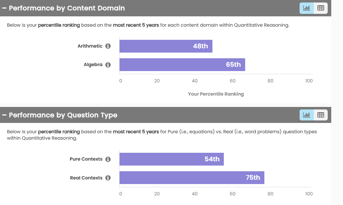Click the Arithmetic domain label
This screenshot has height=205, width=343.
point(90,46)
